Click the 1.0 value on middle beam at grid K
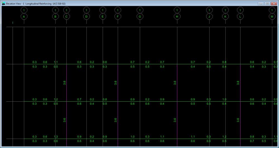 224,99
